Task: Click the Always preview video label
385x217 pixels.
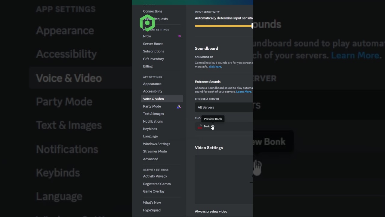Action: 211,212
